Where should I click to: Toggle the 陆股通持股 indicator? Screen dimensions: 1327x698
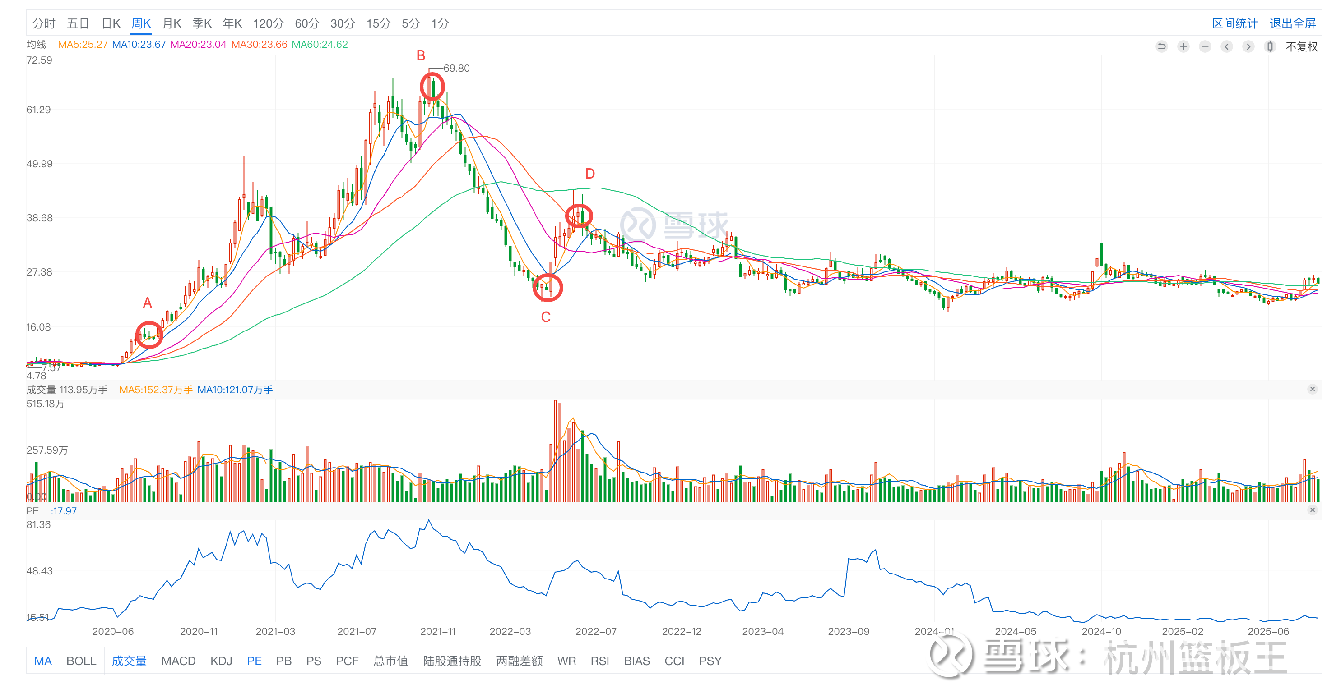(452, 661)
